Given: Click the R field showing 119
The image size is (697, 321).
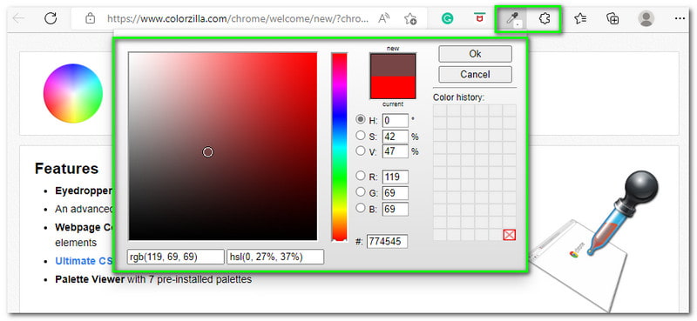Looking at the screenshot, I should click(x=396, y=177).
